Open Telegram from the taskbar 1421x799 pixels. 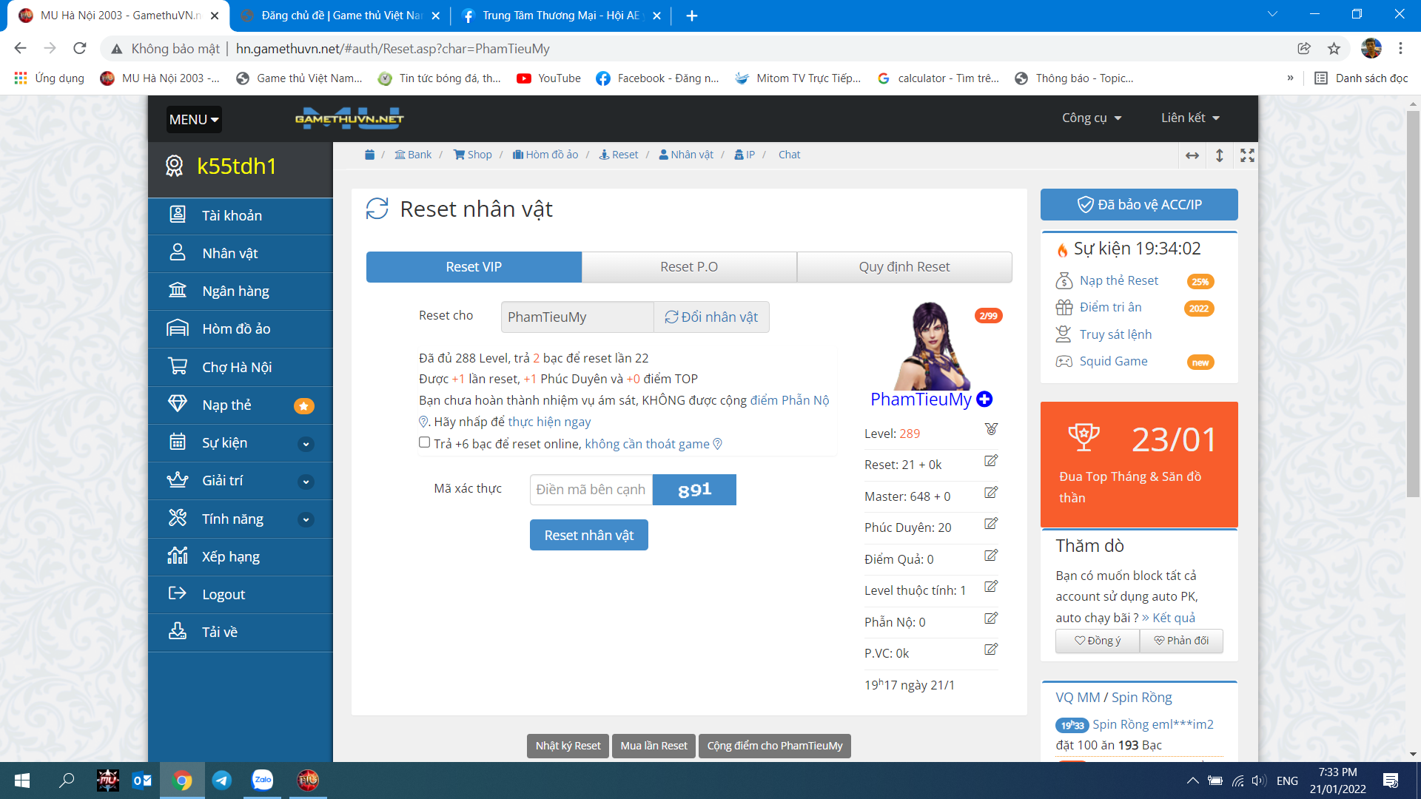221,781
